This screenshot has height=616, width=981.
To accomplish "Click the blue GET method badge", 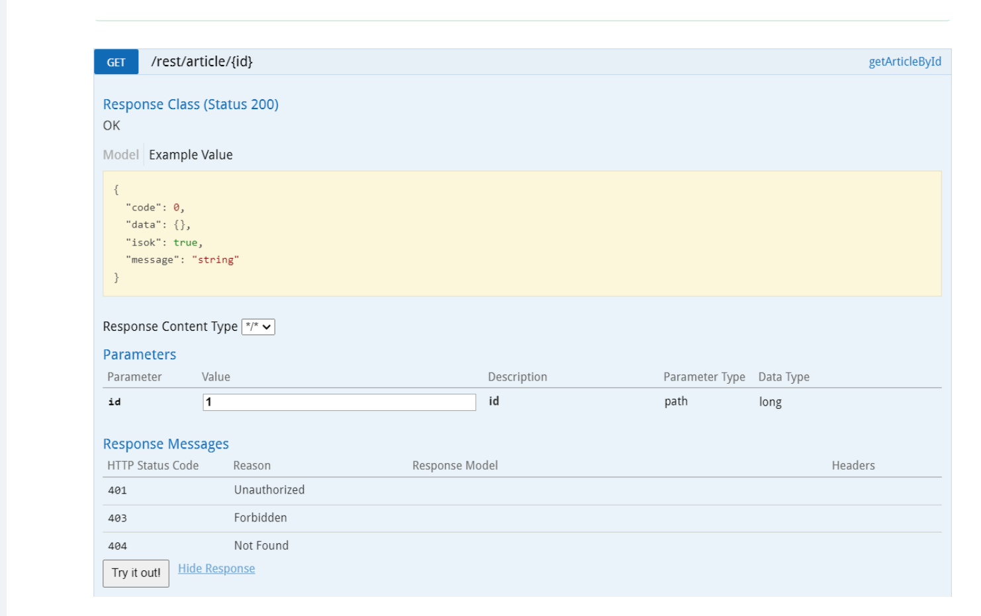I will pos(116,62).
